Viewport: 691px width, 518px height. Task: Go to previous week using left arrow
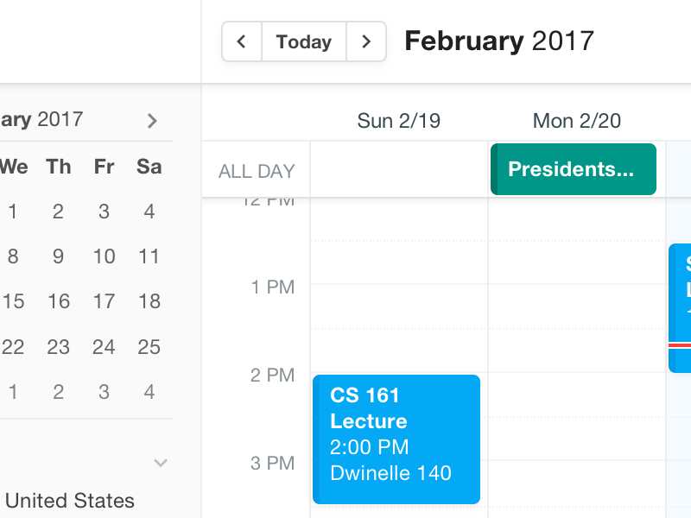242,41
